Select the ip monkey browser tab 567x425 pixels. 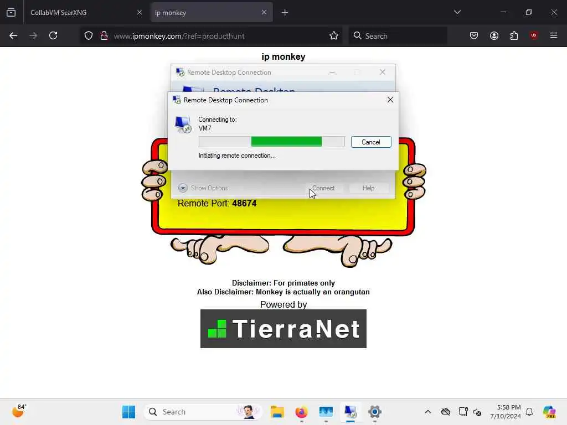212,12
